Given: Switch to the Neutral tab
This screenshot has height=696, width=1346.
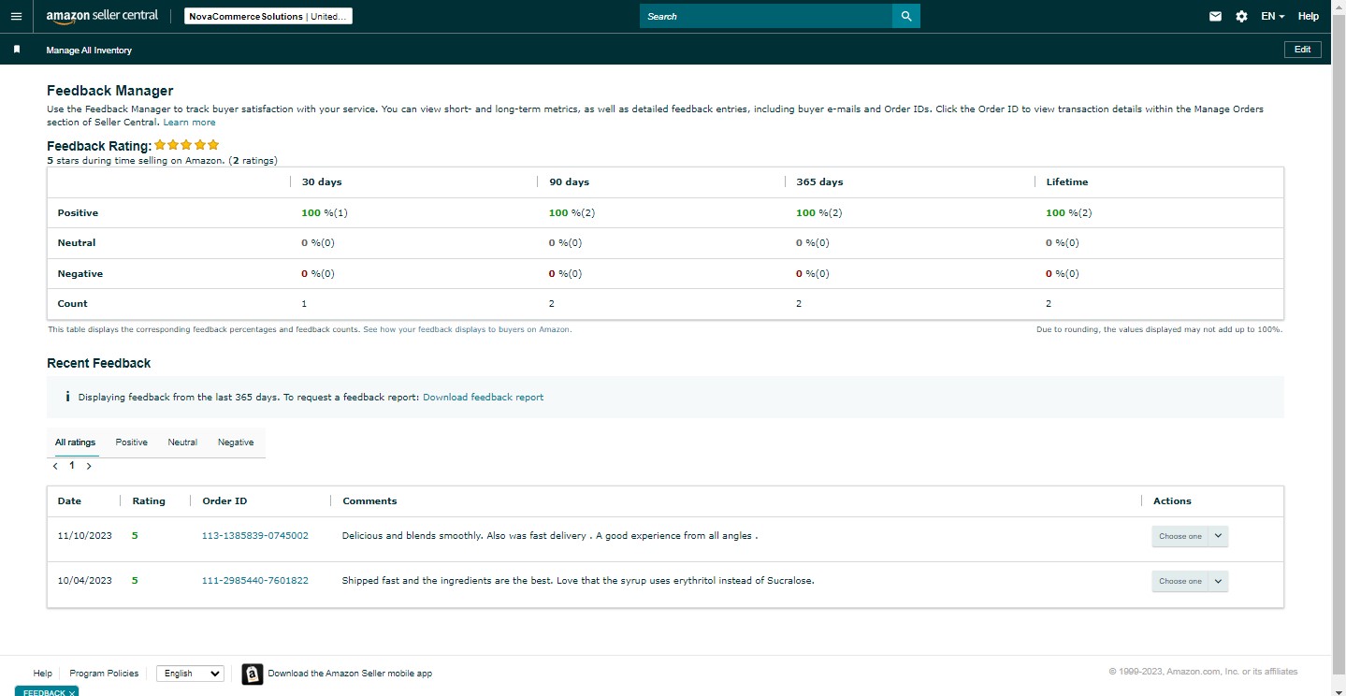Looking at the screenshot, I should coord(182,442).
